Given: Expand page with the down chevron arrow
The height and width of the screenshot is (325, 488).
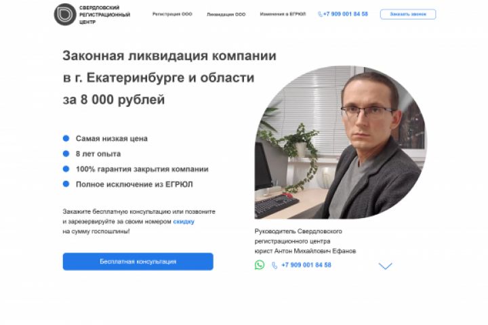Looking at the screenshot, I should 385,266.
